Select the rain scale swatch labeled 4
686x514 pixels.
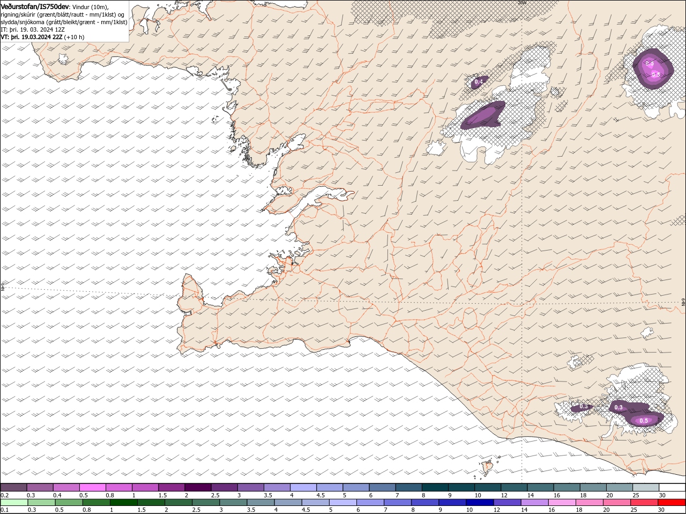pyautogui.click(x=288, y=502)
